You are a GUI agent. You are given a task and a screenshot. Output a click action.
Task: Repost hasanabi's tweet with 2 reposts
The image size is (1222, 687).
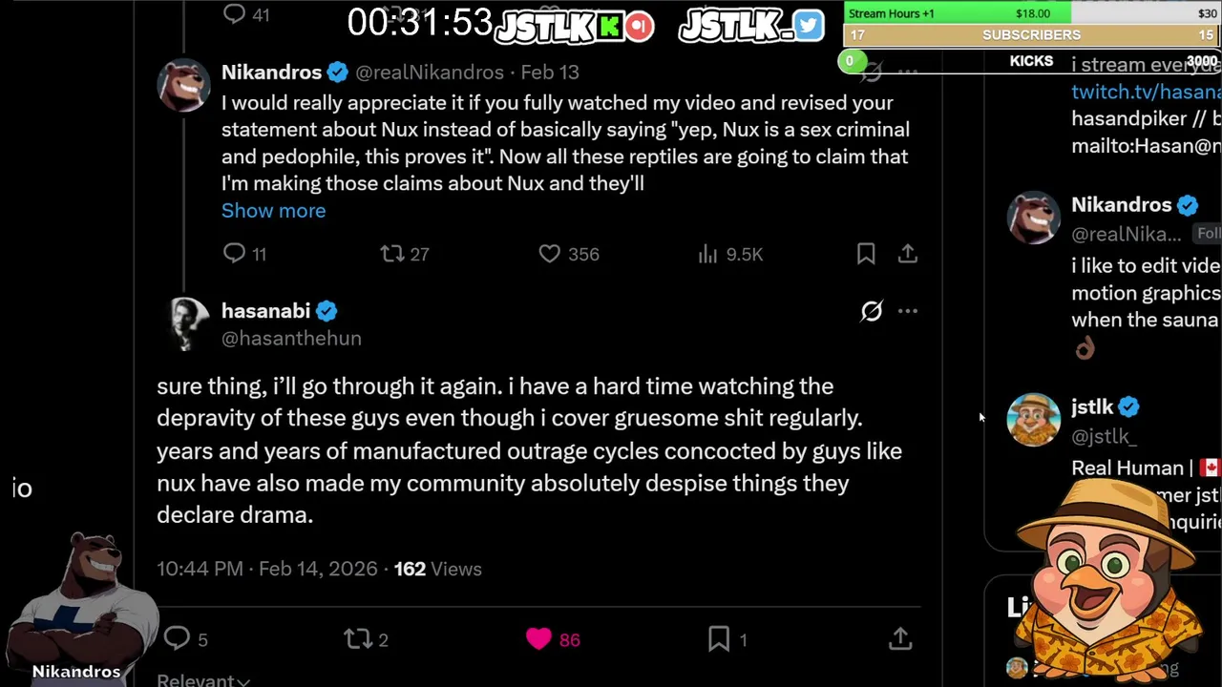(357, 638)
